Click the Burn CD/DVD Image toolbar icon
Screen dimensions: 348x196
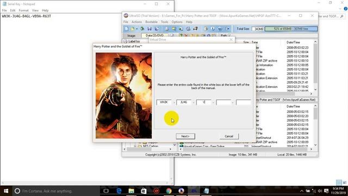click(195, 29)
